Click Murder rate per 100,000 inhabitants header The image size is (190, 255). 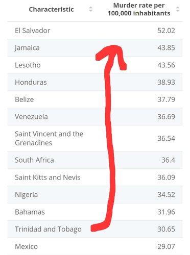tap(139, 9)
